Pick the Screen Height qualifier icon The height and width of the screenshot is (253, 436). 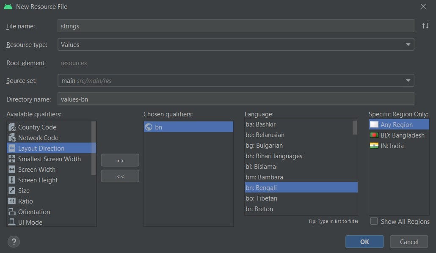click(x=12, y=180)
